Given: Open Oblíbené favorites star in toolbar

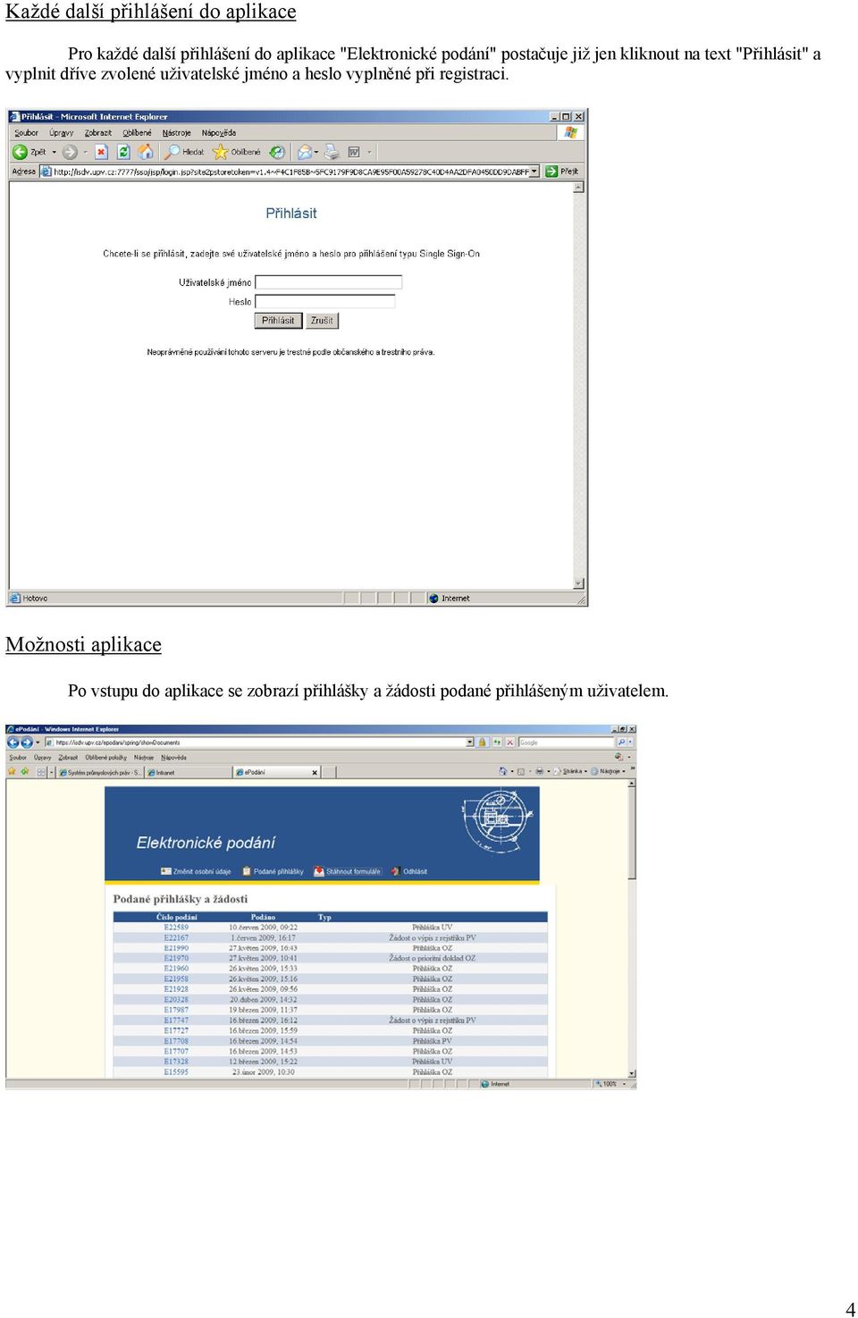Looking at the screenshot, I should [220, 152].
